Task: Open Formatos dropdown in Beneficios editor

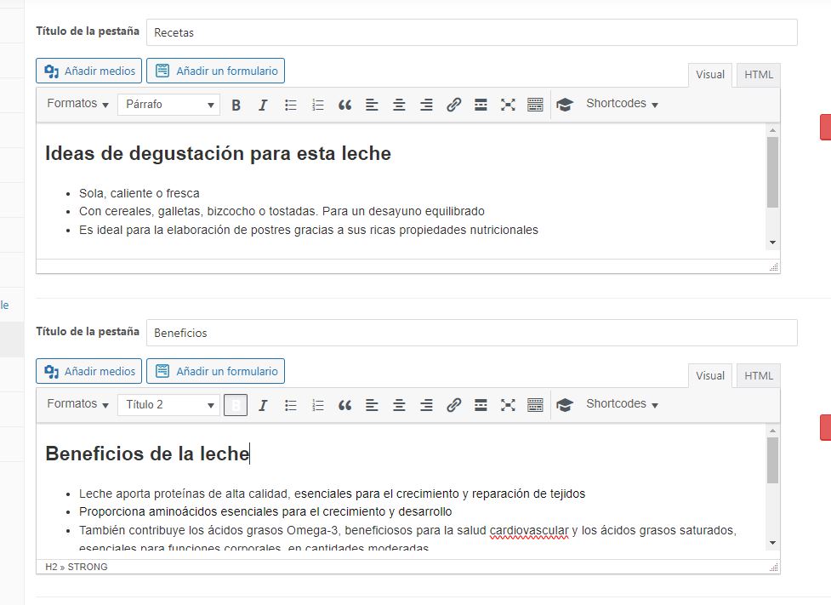Action: click(77, 404)
